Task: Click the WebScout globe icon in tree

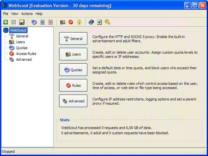Action: coord(6,30)
